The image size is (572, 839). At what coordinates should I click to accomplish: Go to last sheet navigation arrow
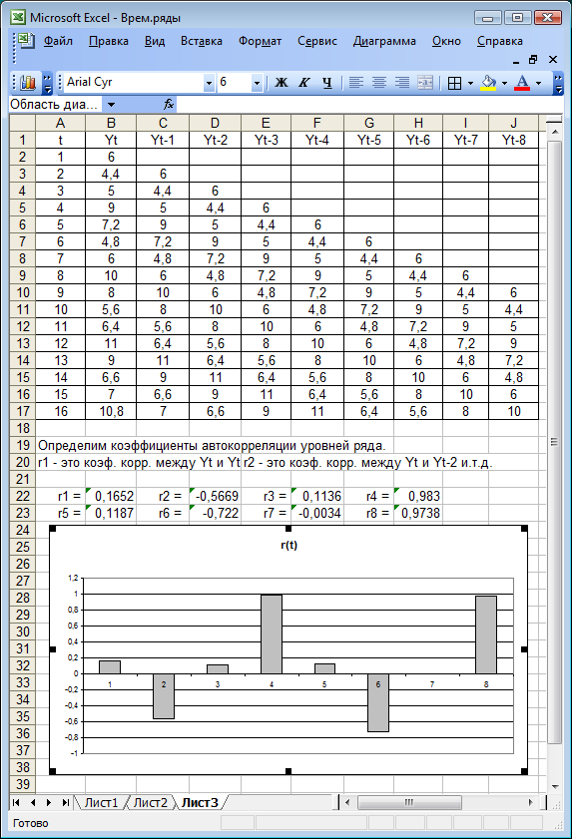pos(65,802)
